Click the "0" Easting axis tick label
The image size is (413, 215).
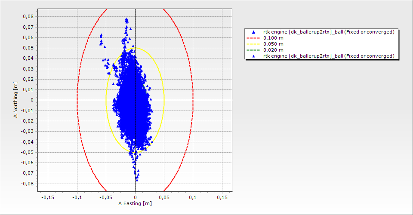tap(135, 197)
